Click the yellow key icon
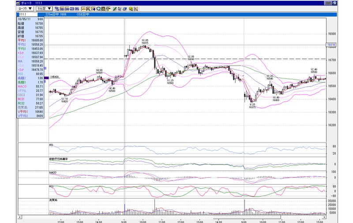 tap(131, 9)
